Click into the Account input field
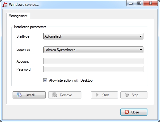160x122 pixels. point(93,61)
